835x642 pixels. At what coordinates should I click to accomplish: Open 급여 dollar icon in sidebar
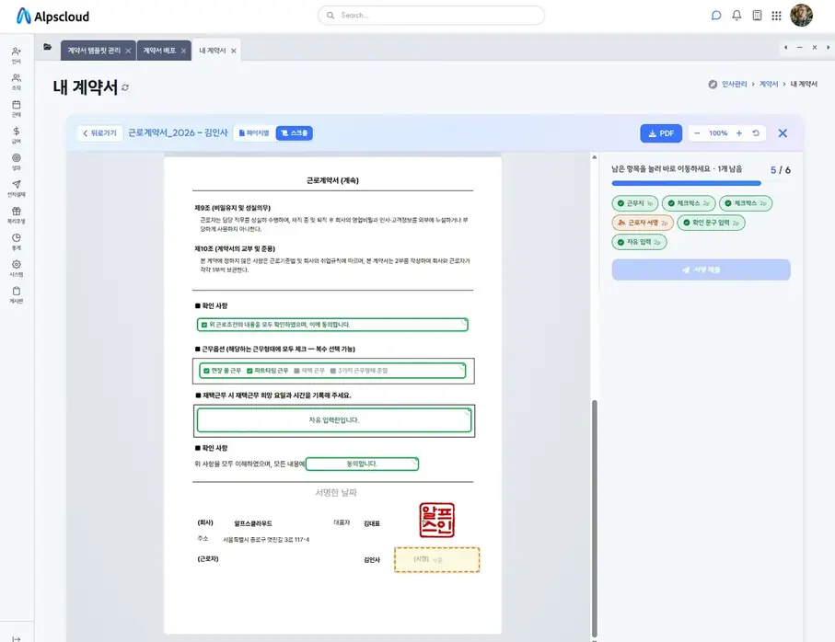tap(17, 134)
